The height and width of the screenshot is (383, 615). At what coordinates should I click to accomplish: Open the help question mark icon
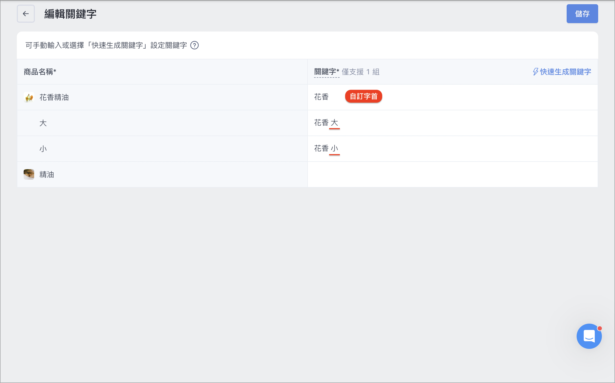194,45
